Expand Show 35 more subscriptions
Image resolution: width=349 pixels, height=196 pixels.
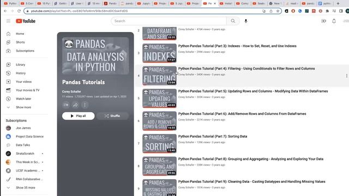(x=26, y=188)
